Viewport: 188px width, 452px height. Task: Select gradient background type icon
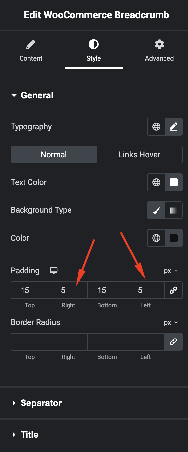[x=174, y=210]
